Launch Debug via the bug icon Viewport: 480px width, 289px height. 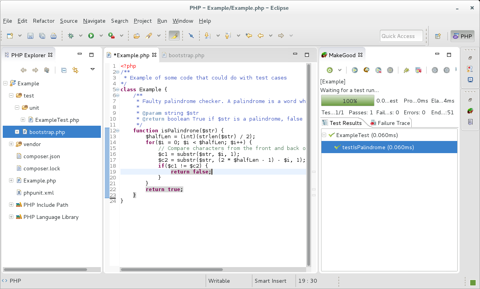71,36
